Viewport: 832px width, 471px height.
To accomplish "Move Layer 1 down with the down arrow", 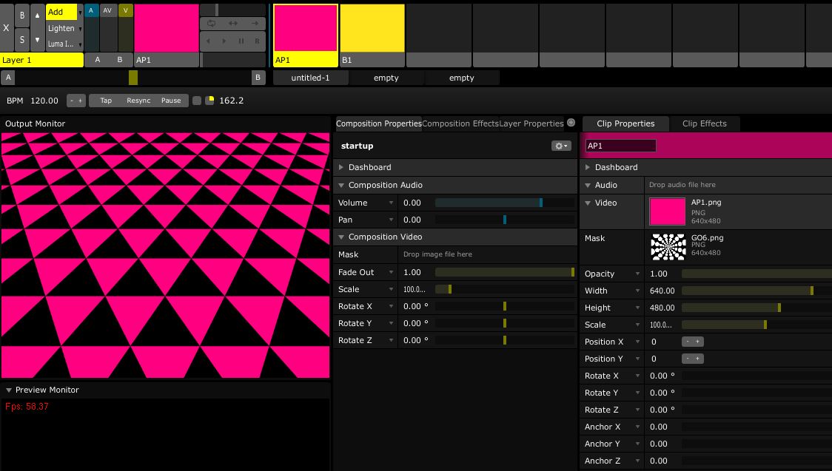I will pyautogui.click(x=37, y=40).
